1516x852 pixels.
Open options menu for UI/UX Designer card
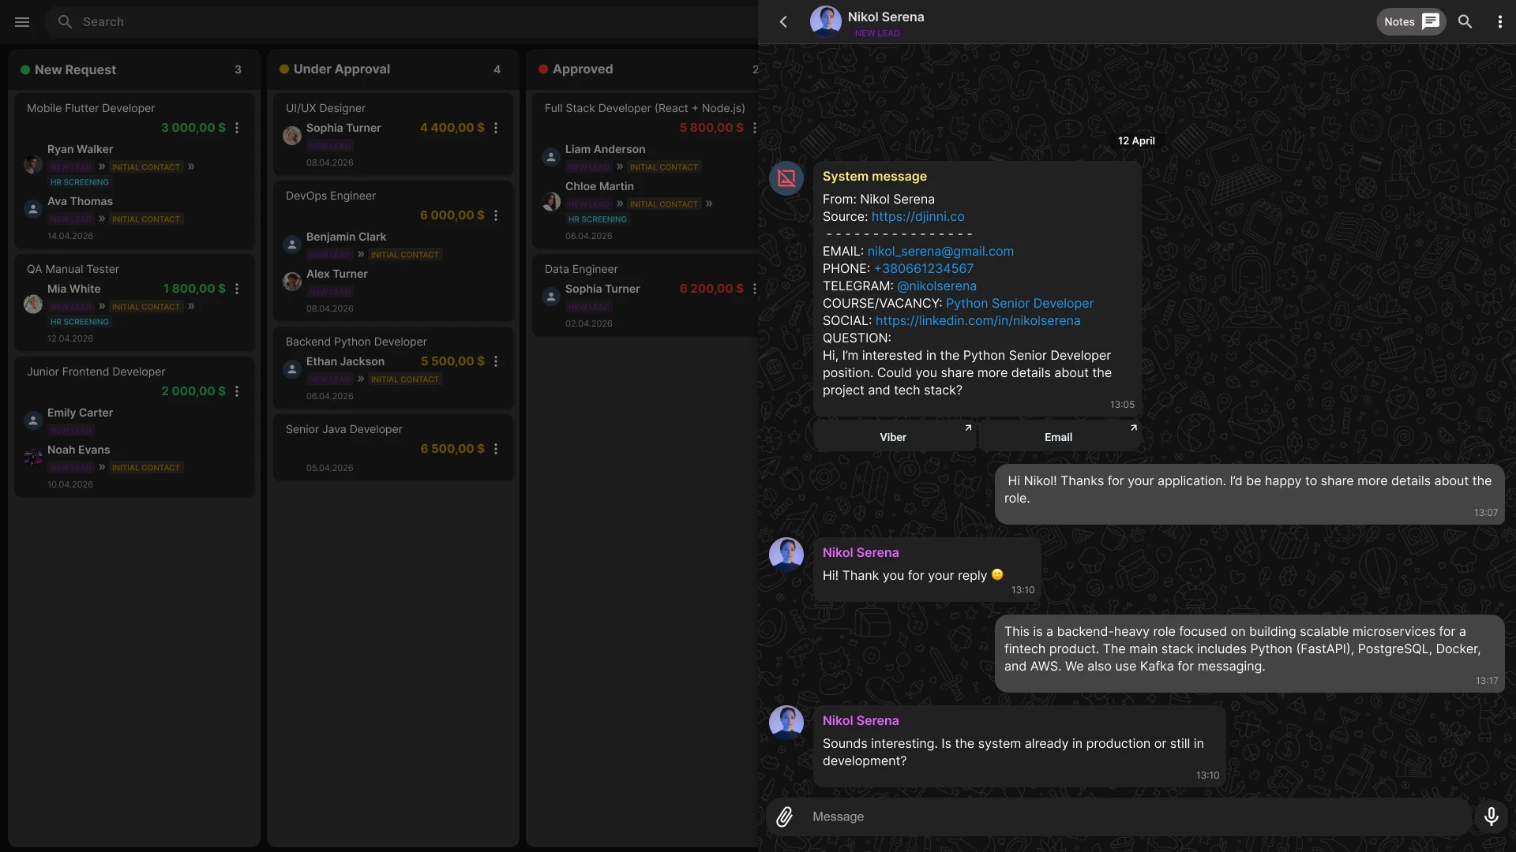(x=496, y=128)
